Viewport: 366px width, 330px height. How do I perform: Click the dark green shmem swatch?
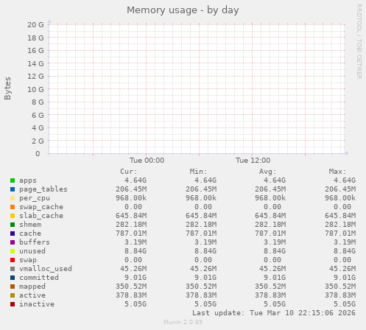[13, 225]
